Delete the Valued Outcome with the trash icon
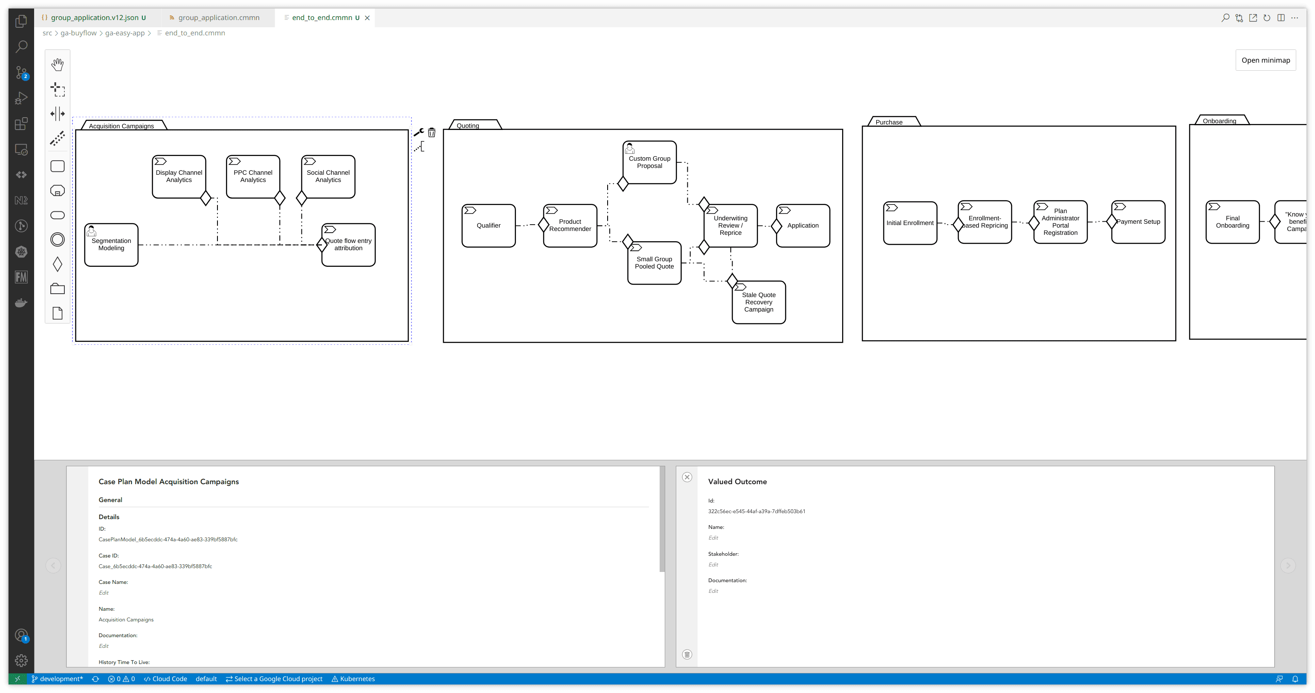Viewport: 1315px width, 693px height. click(687, 655)
